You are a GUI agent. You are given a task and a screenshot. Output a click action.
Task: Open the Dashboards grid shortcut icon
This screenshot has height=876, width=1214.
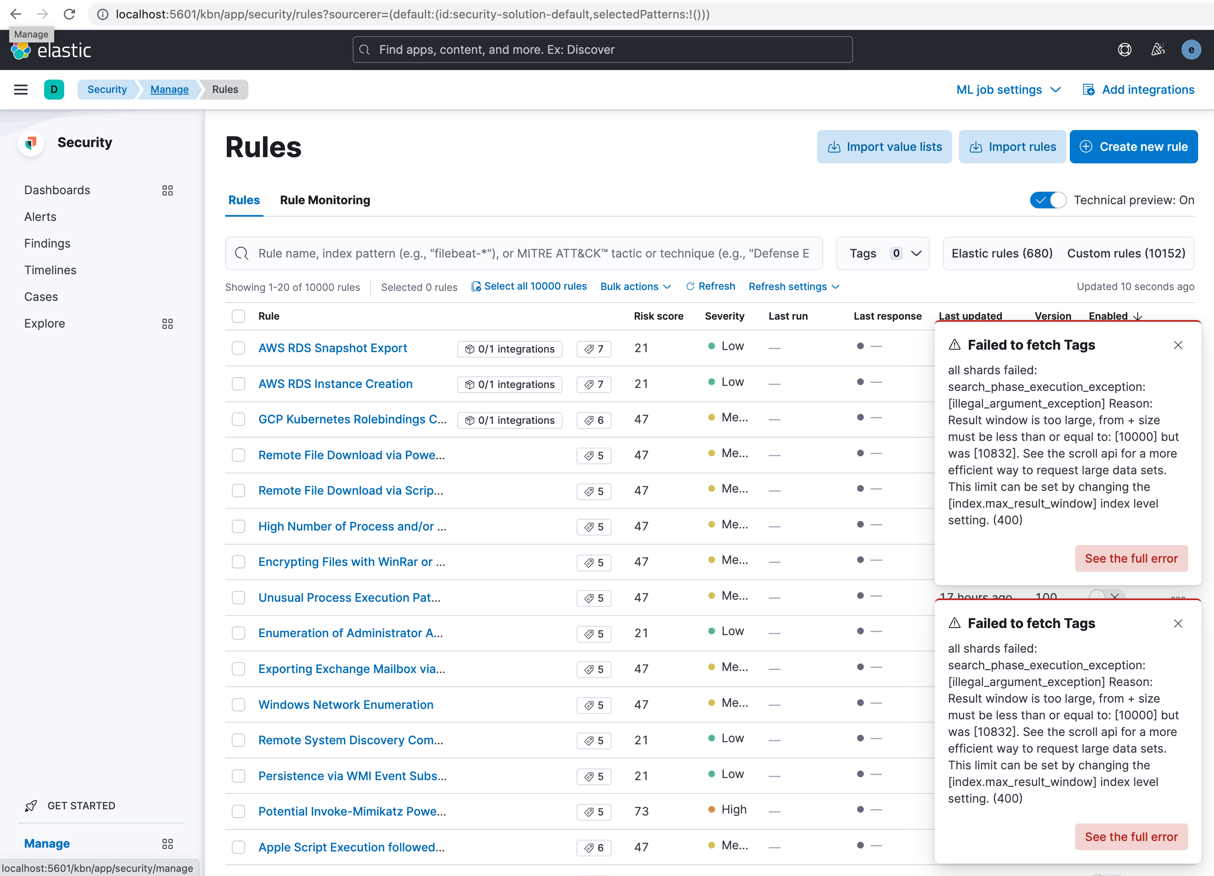(168, 190)
